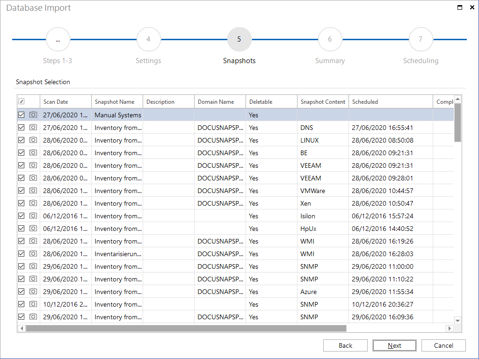Click the vertical scrollbar thumb
The width and height of the screenshot is (479, 359).
(457, 123)
